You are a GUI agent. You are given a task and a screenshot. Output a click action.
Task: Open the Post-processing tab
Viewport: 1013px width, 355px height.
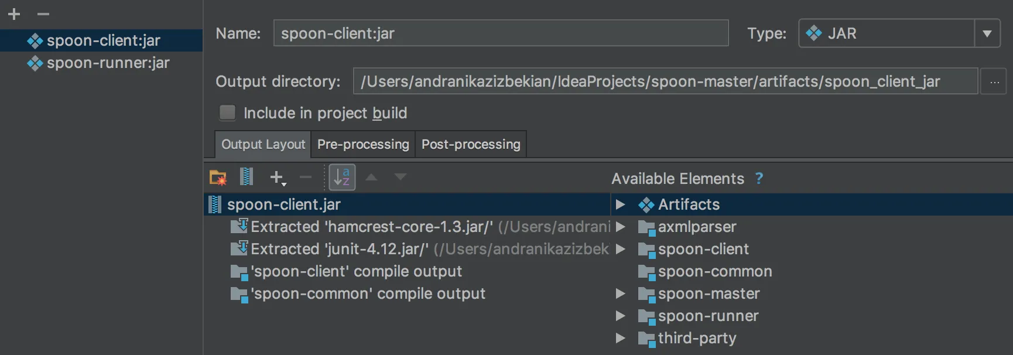pyautogui.click(x=471, y=144)
